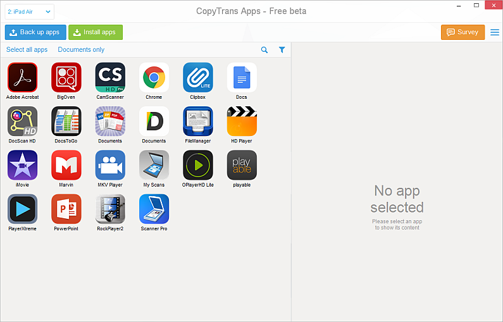Select the PlayerXtreme app icon
Screen dimensions: 503x322
pyautogui.click(x=22, y=209)
